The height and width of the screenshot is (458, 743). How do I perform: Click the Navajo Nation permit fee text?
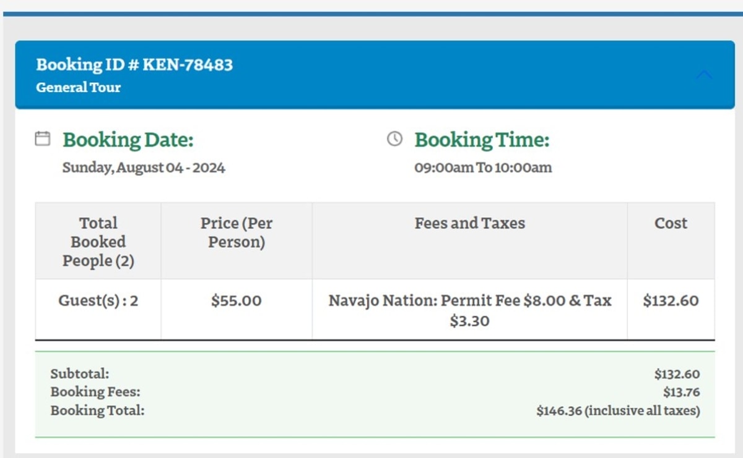[470, 310]
